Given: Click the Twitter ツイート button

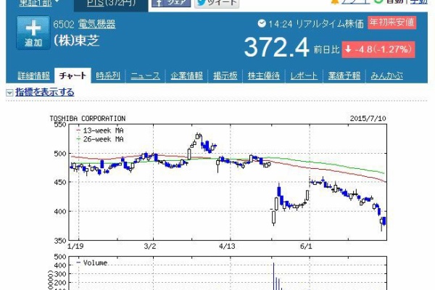Looking at the screenshot, I should pos(217,3).
